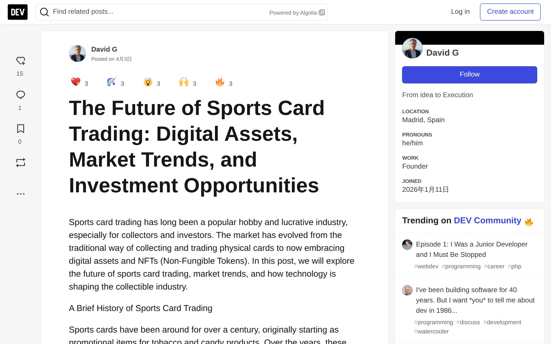Open the DEV Community trending link
551x344 pixels.
(x=487, y=220)
